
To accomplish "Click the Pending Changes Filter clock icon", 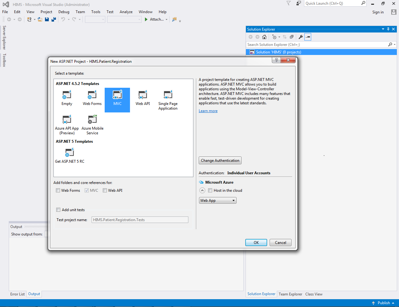I will click(x=274, y=37).
